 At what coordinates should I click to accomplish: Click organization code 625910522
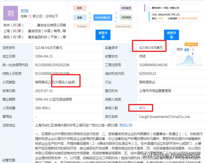tap(147, 74)
